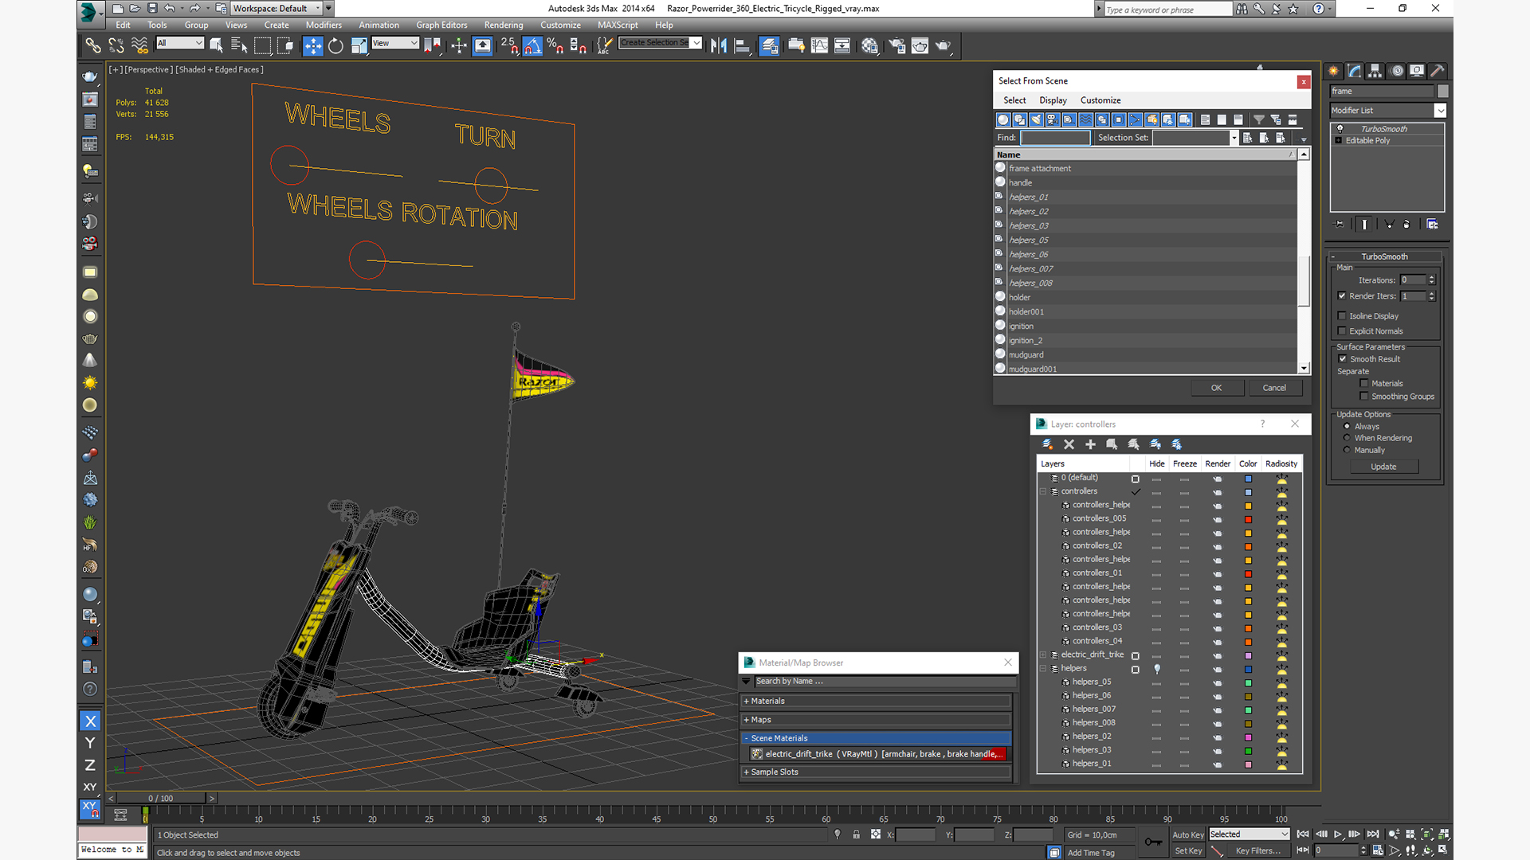Open Select by Name tool in main toolbar
Screen dimensions: 1530x860
(x=239, y=46)
